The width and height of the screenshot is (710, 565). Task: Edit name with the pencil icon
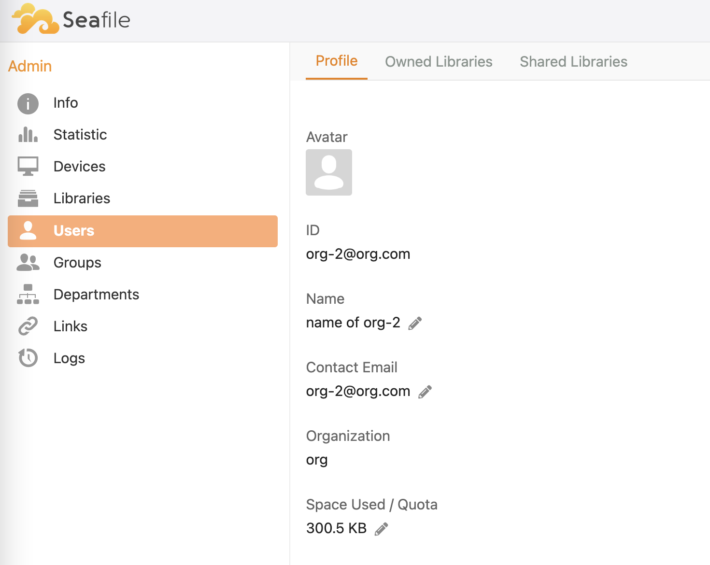coord(415,323)
